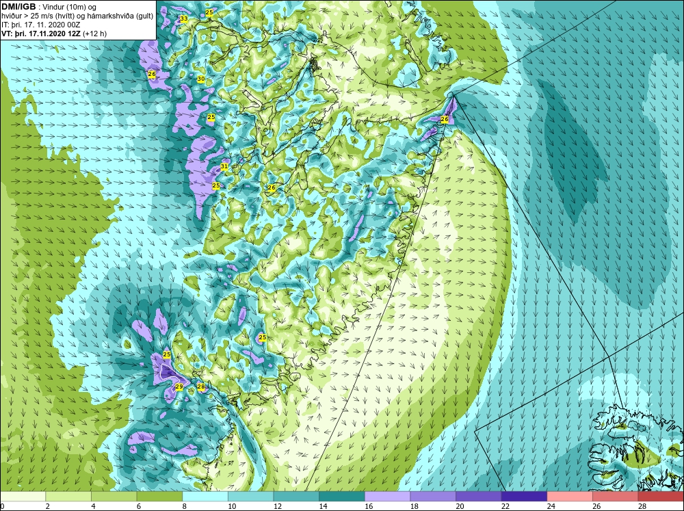
Task: Click the 25 gust label beside the 33
Action: coord(209,12)
